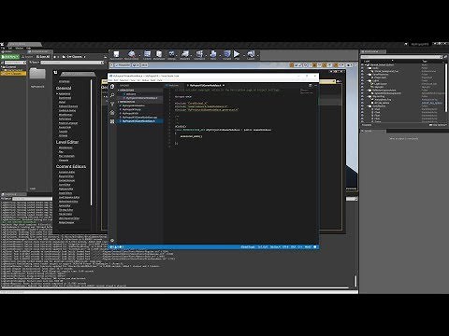Toggle visibility of SkyLight in World Outliner
Screen dimensions: 449x336
[362, 87]
